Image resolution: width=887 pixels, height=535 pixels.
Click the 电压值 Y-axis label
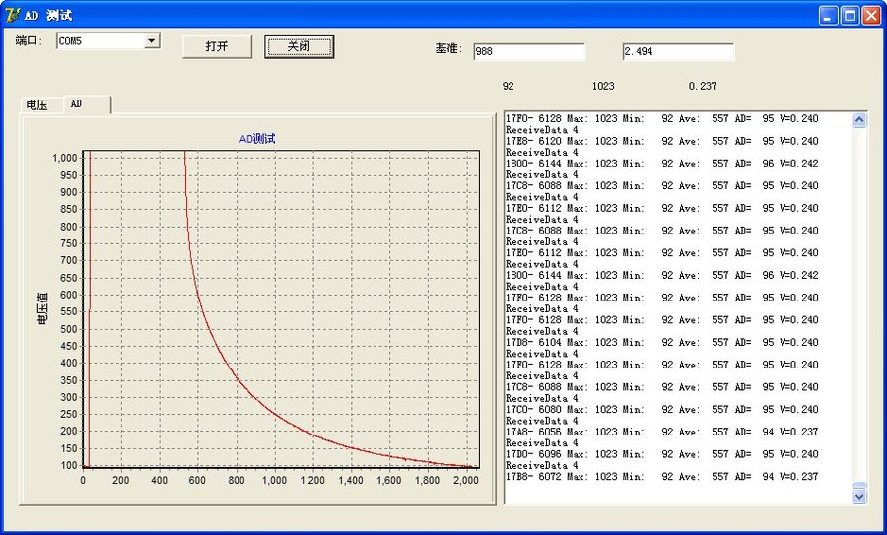click(x=42, y=307)
